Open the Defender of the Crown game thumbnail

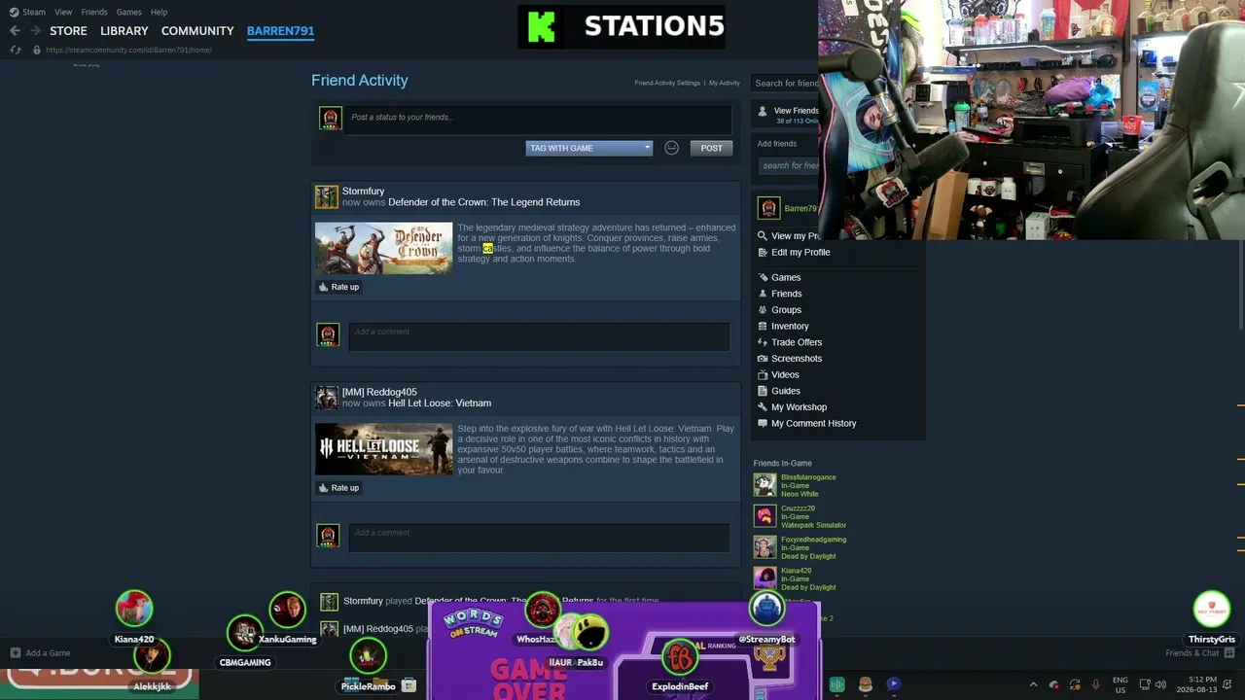(x=383, y=248)
